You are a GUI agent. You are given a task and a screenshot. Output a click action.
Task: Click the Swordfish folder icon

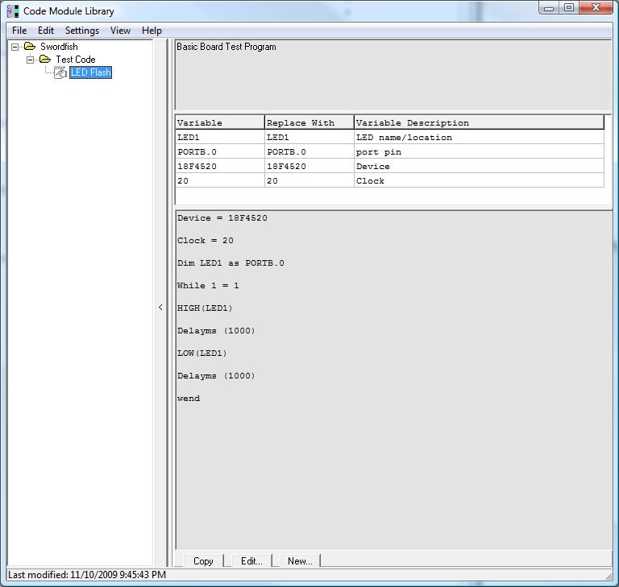click(30, 47)
